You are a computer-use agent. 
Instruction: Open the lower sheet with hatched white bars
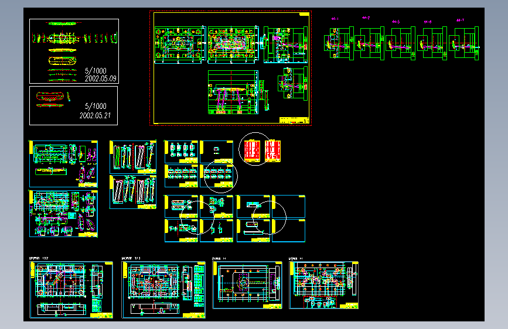133,192
